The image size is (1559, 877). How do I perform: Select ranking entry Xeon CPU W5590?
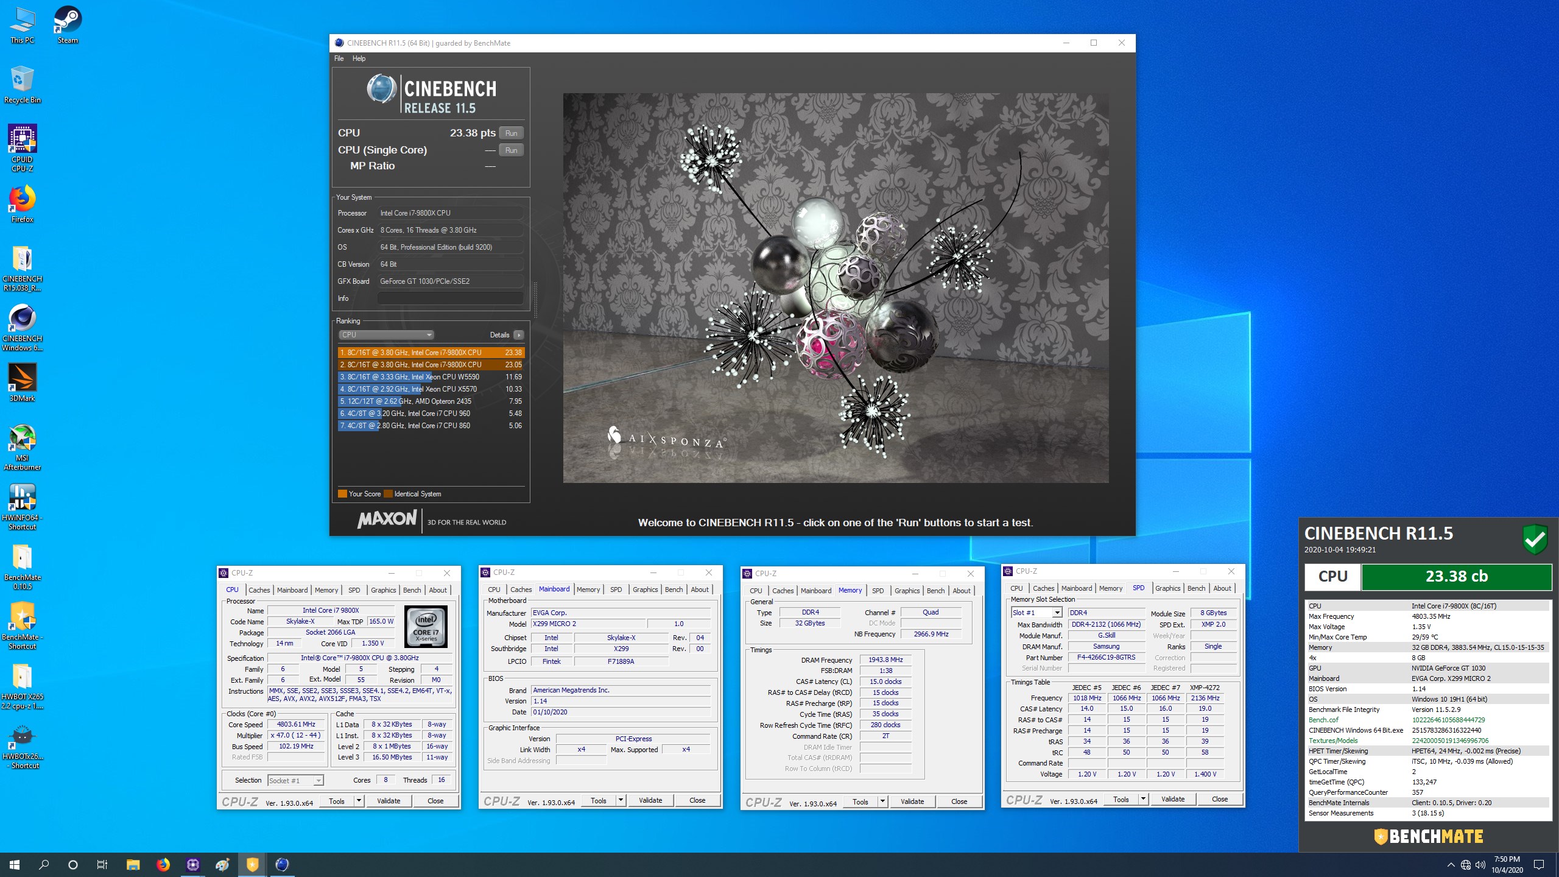pyautogui.click(x=431, y=377)
